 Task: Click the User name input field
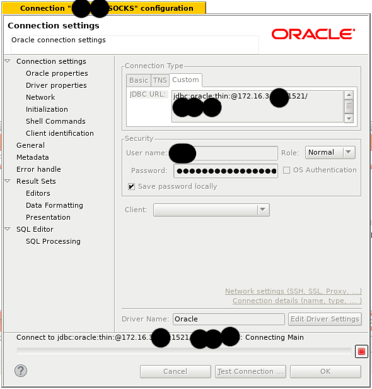pos(225,153)
